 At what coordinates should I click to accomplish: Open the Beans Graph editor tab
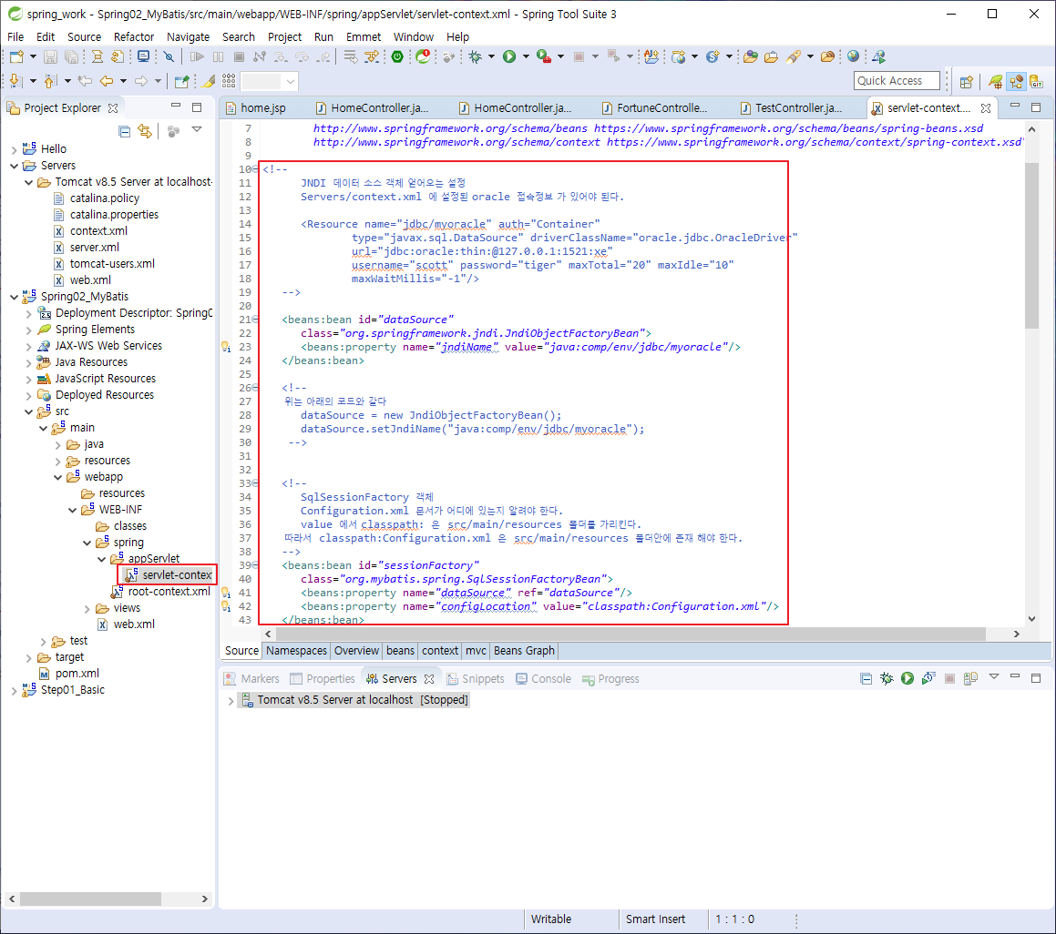tap(523, 651)
